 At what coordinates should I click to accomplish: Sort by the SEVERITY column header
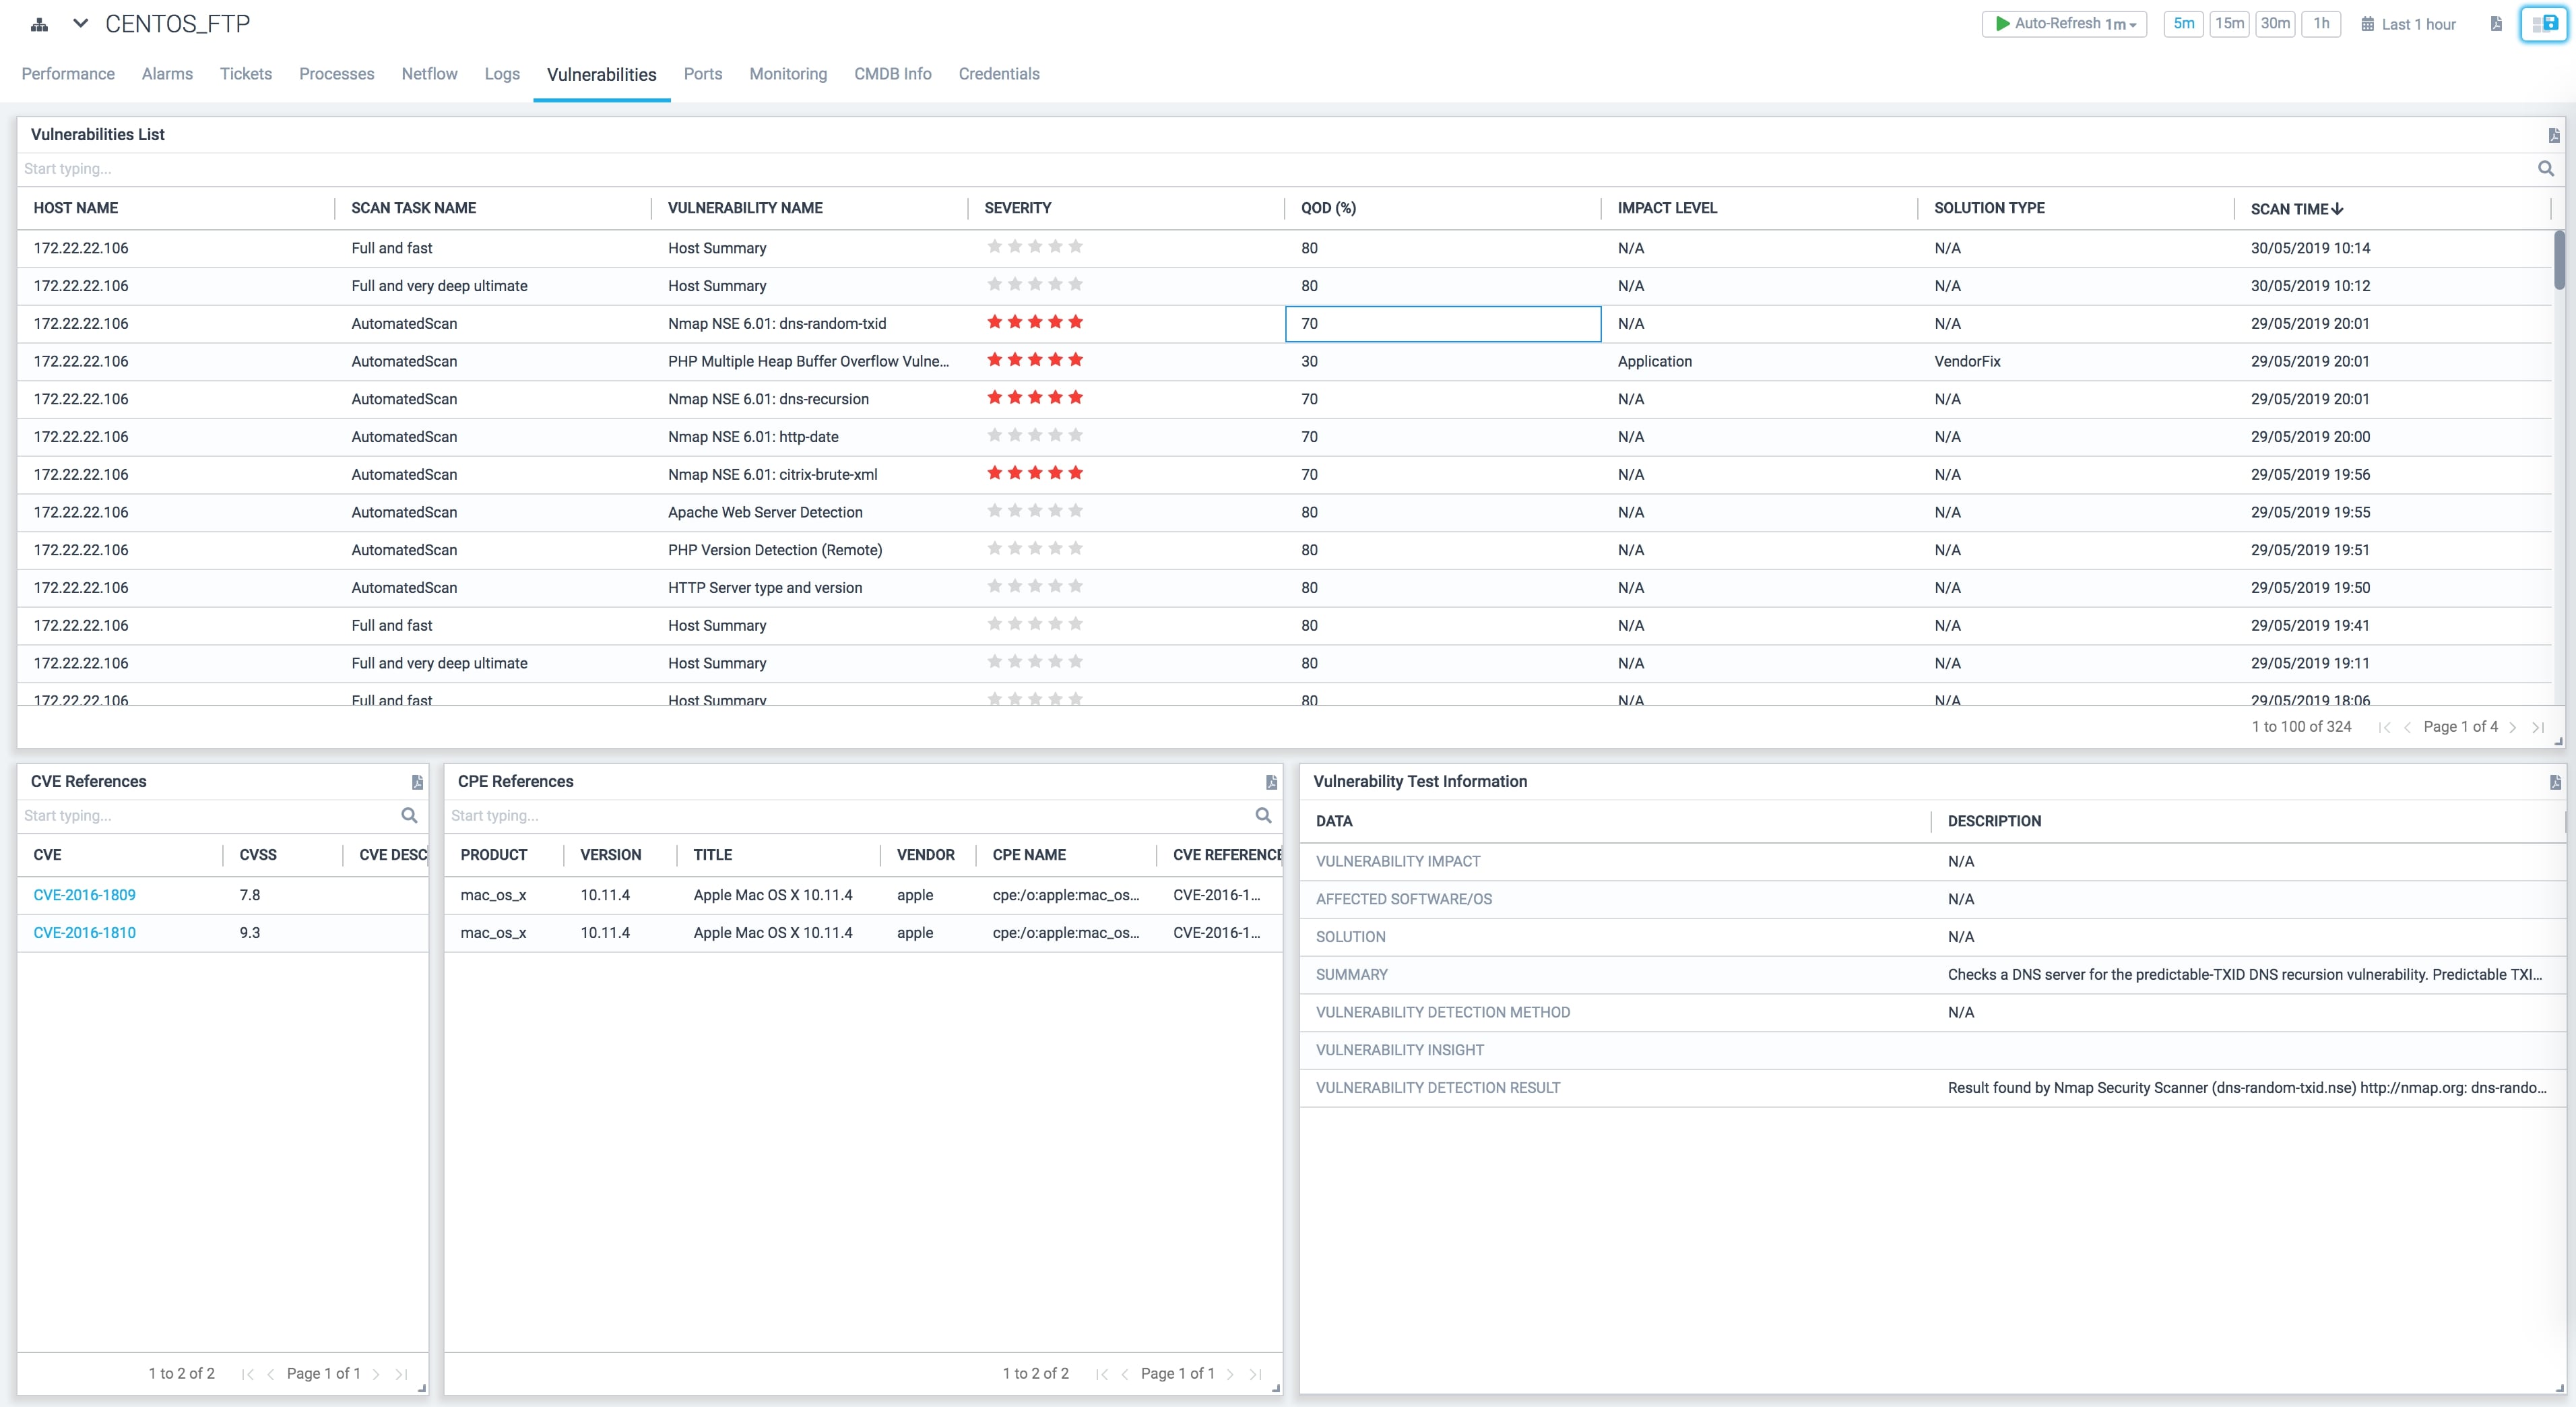point(1018,208)
